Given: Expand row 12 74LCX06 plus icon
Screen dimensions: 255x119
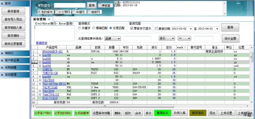Looking at the screenshot, I should [x=40, y=91].
